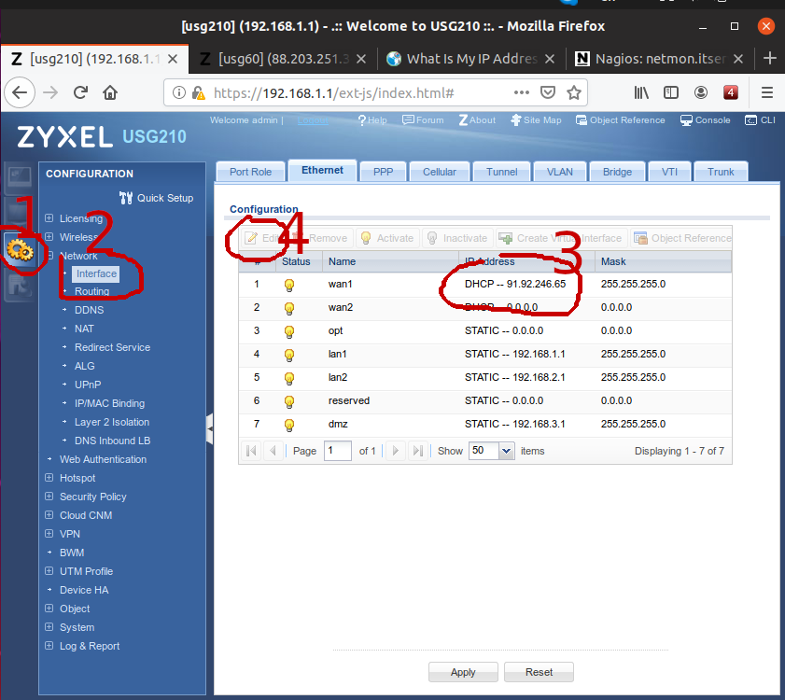Open Firefox account icon

pyautogui.click(x=701, y=92)
